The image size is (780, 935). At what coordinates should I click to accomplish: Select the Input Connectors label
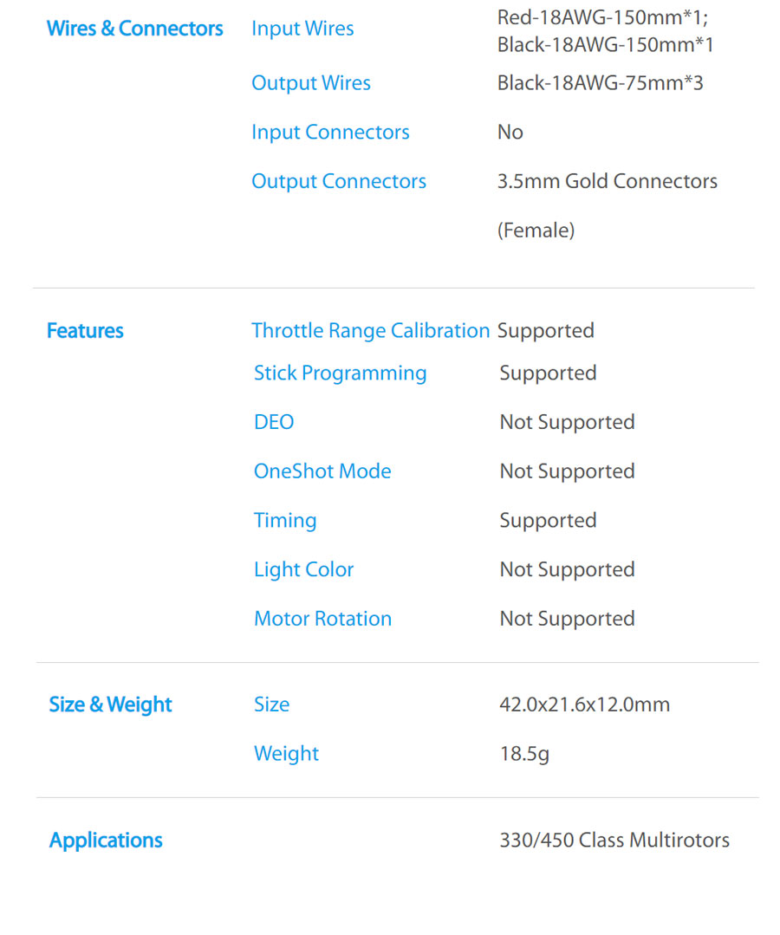[x=330, y=132]
